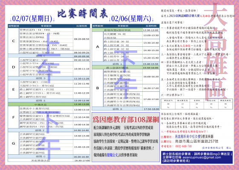Select row 爵士鼓幼童 D0 組

point(123,42)
